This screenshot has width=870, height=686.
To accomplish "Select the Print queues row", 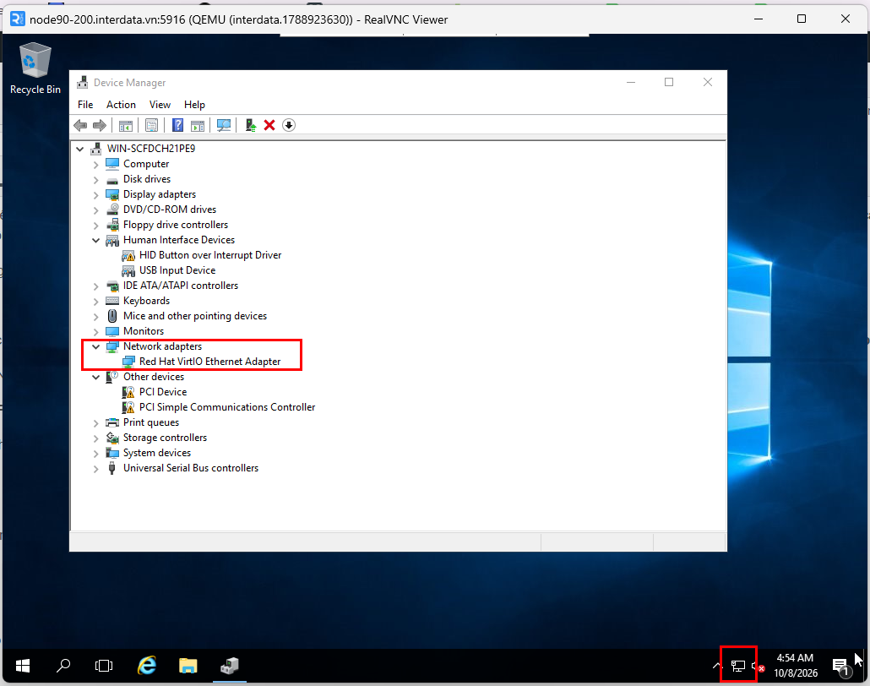I will click(151, 422).
